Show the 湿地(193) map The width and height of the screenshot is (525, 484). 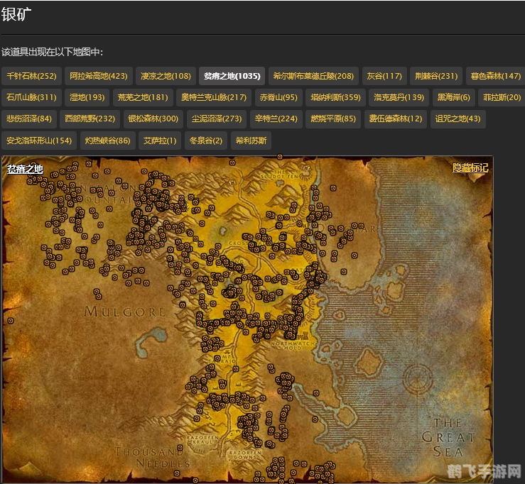pyautogui.click(x=87, y=97)
